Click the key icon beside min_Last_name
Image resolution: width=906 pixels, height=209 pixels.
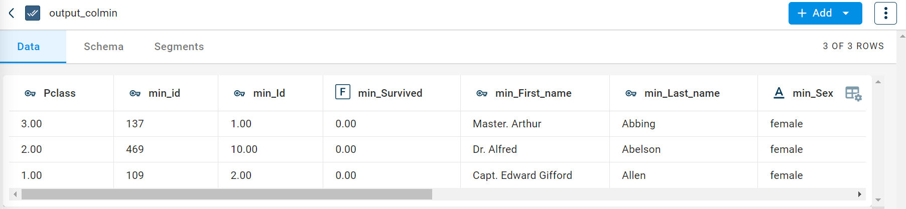(x=631, y=93)
